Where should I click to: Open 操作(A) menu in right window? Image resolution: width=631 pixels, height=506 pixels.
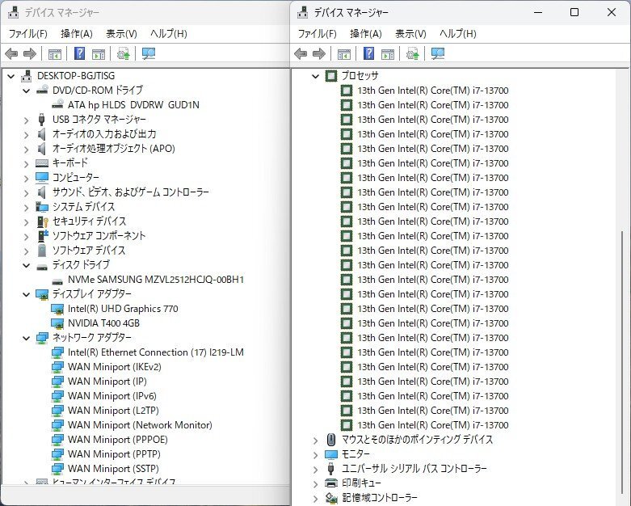tap(366, 34)
